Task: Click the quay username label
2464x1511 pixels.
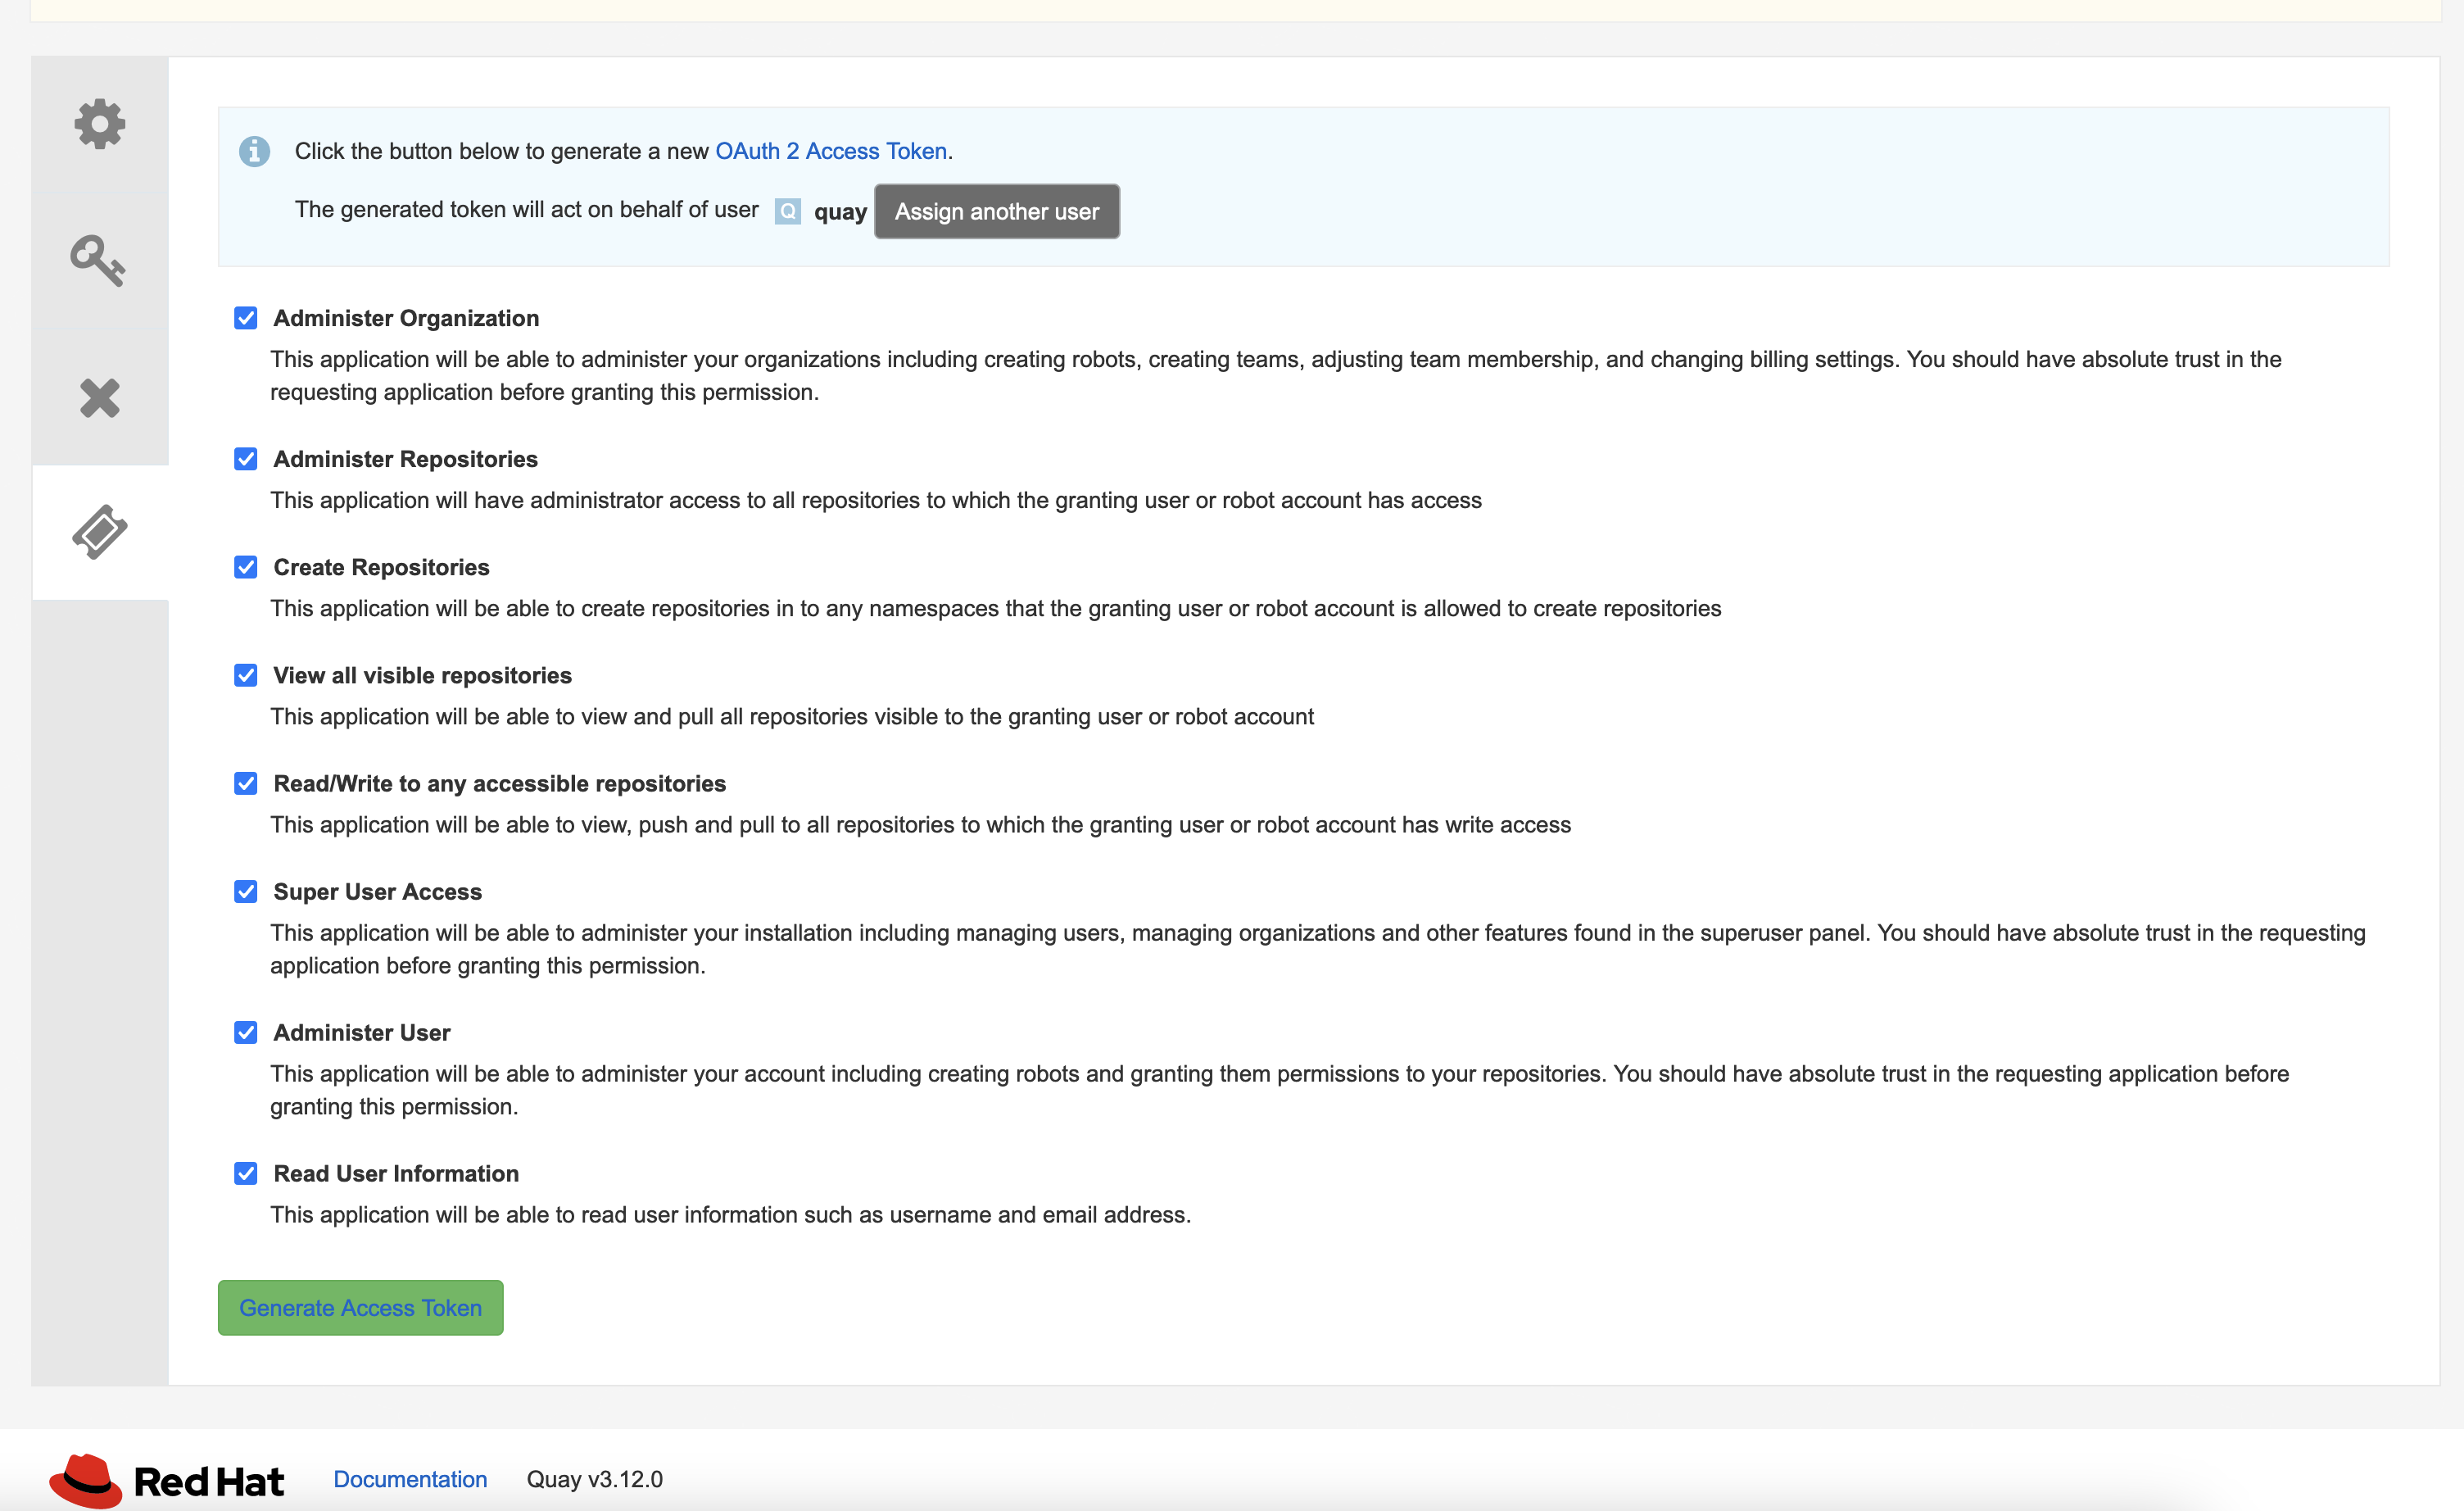Action: tap(839, 212)
